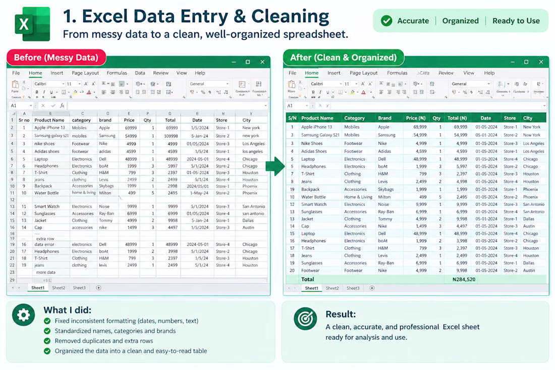Select Sheet2 tab in Before window
The width and height of the screenshot is (555, 370).
click(x=59, y=288)
